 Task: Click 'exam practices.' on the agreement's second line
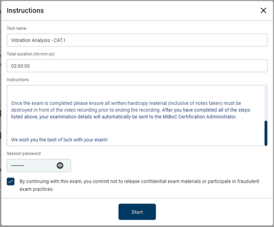(36, 189)
